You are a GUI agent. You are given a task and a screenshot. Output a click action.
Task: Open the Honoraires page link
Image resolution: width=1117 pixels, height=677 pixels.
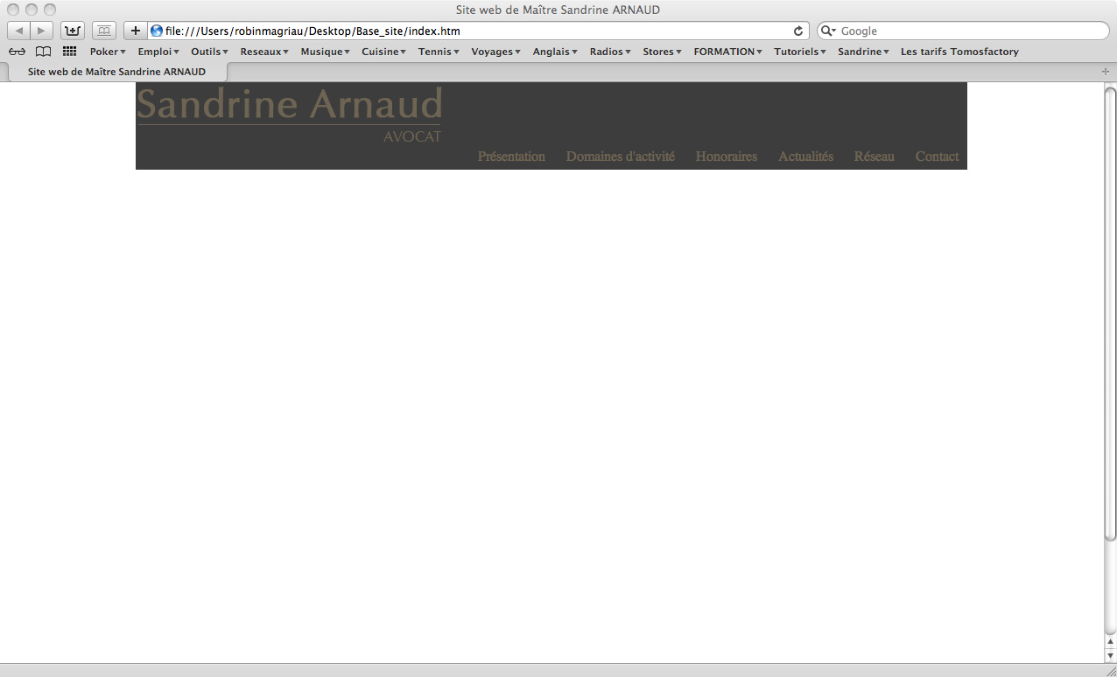[x=727, y=157]
